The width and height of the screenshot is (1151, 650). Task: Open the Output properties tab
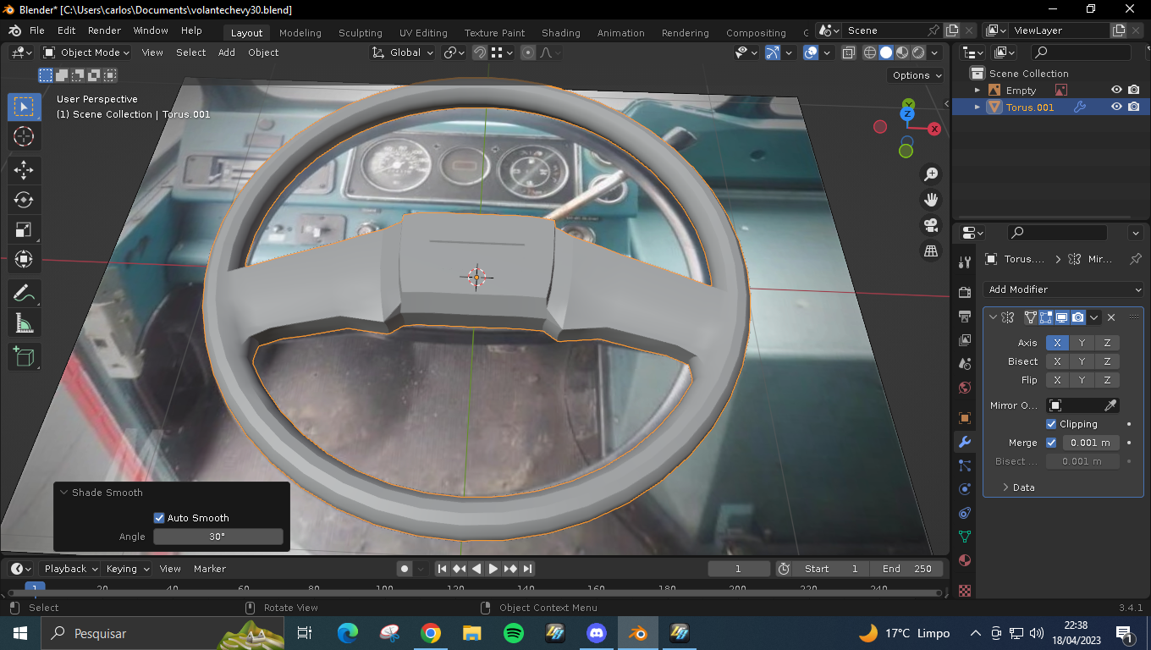[964, 317]
